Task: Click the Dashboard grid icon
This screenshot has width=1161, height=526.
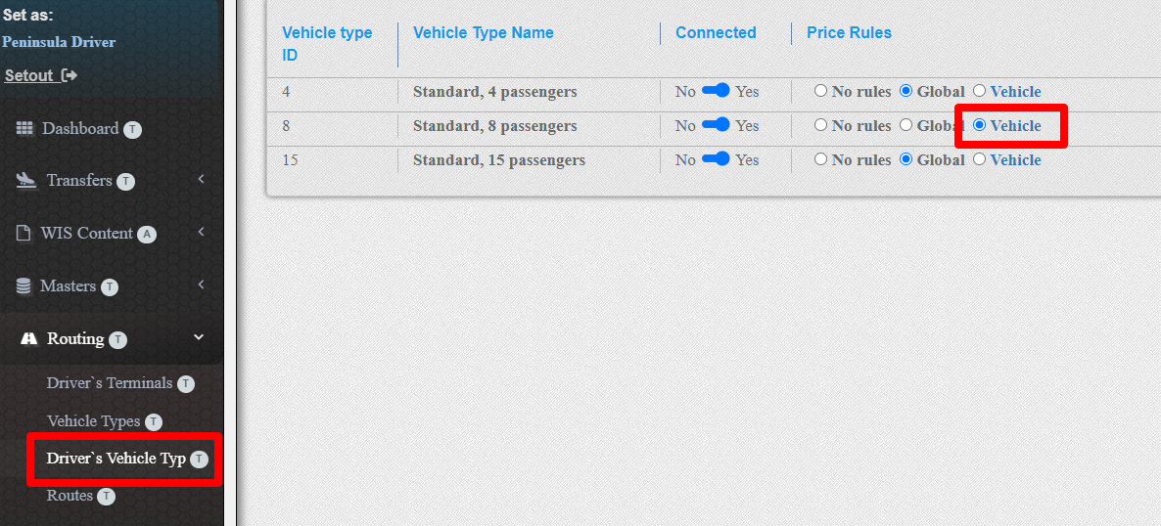Action: 24,129
